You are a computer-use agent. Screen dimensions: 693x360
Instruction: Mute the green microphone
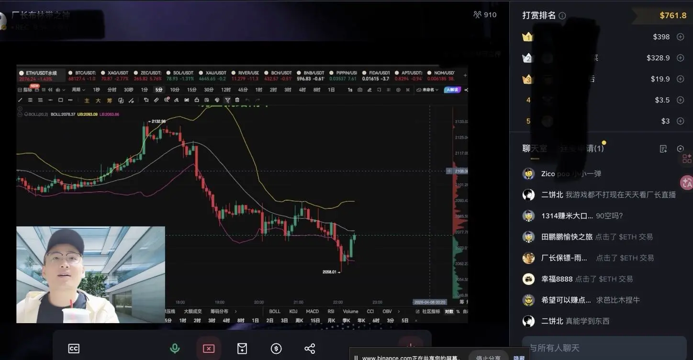click(x=175, y=349)
